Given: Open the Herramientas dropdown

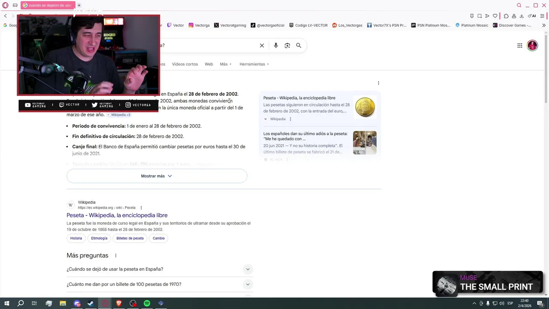Looking at the screenshot, I should pos(254,64).
